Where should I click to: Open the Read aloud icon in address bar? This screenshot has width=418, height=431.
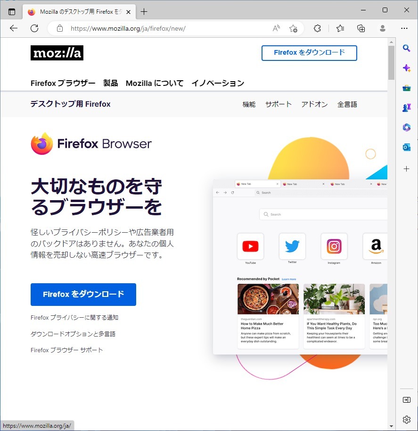coord(276,28)
